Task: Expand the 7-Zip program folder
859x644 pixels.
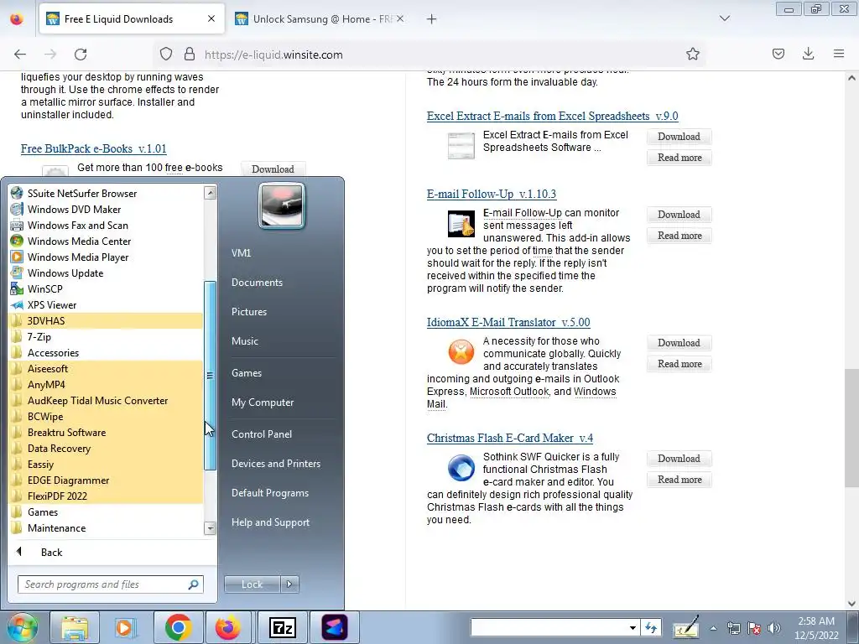Action: 105,337
